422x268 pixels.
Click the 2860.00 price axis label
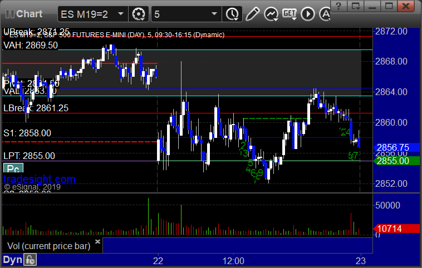pyautogui.click(x=391, y=122)
